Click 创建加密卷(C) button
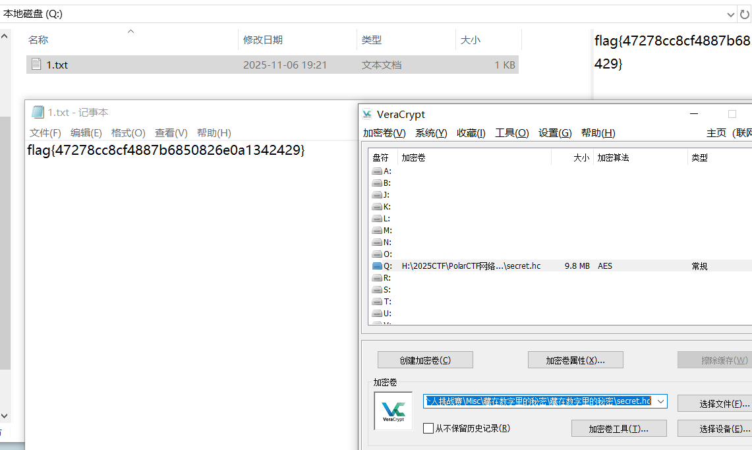 (x=425, y=360)
